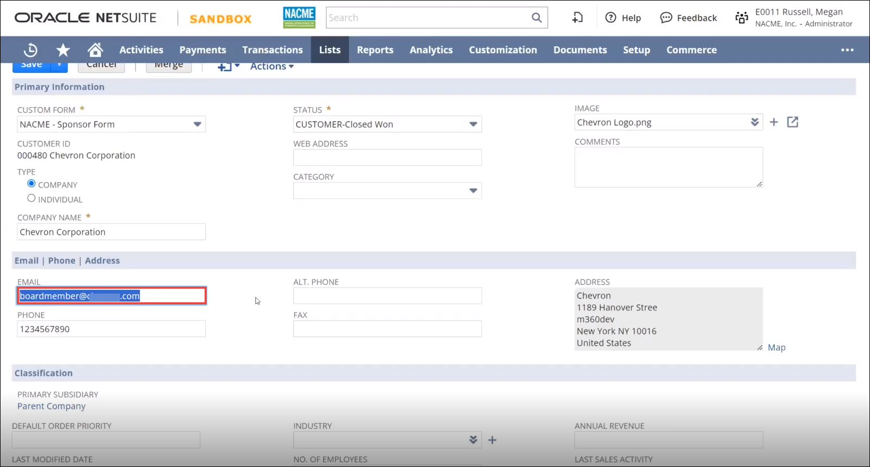This screenshot has height=467, width=870.
Task: Expand the Custom Form dropdown
Action: click(197, 124)
